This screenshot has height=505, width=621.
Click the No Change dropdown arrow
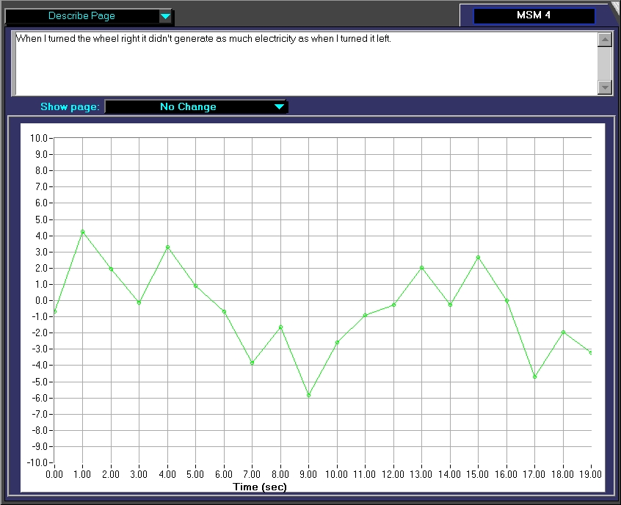pos(278,107)
